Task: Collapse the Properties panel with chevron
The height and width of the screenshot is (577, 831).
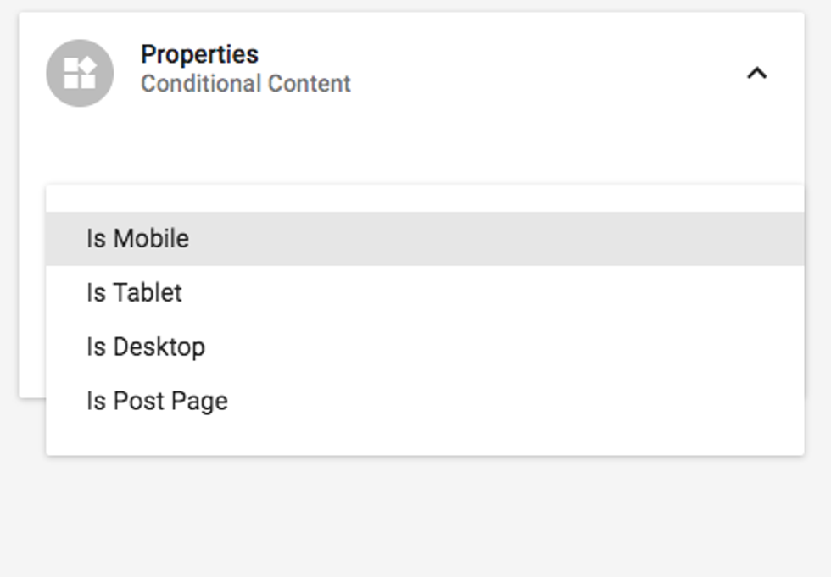Action: (756, 73)
